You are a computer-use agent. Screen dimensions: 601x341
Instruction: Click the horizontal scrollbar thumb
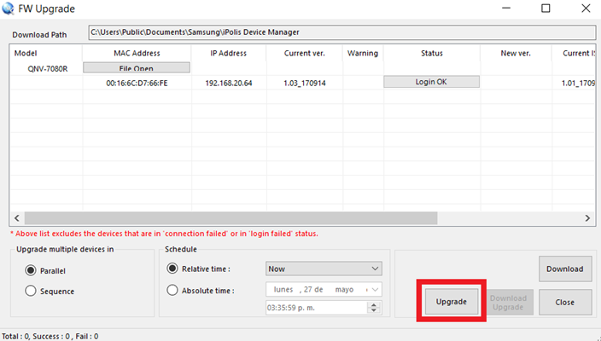230,218
